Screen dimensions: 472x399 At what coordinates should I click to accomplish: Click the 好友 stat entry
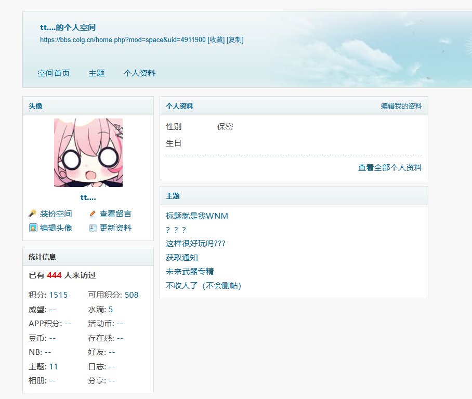[101, 352]
